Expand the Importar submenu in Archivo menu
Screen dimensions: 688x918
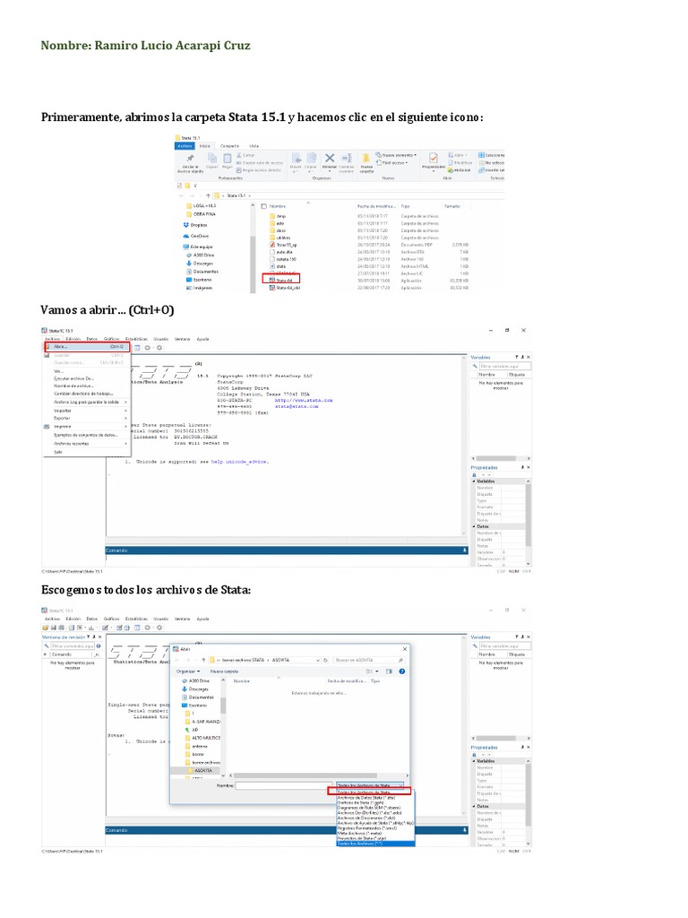pos(87,411)
